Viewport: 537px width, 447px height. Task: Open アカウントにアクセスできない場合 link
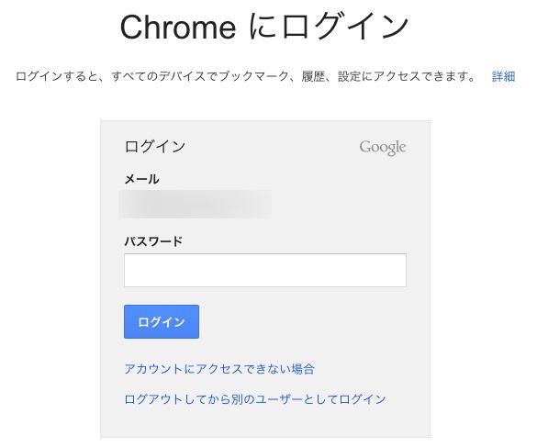219,369
